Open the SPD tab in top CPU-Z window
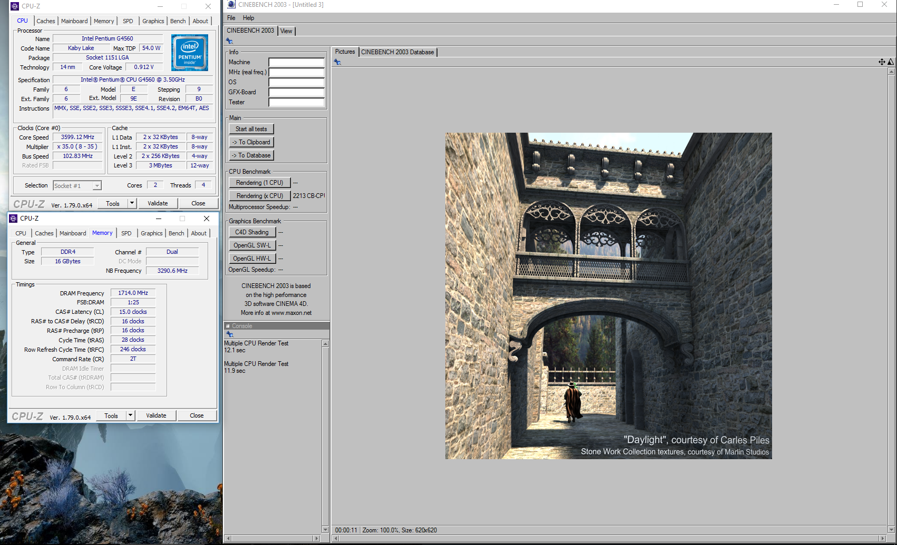The image size is (897, 545). tap(128, 21)
